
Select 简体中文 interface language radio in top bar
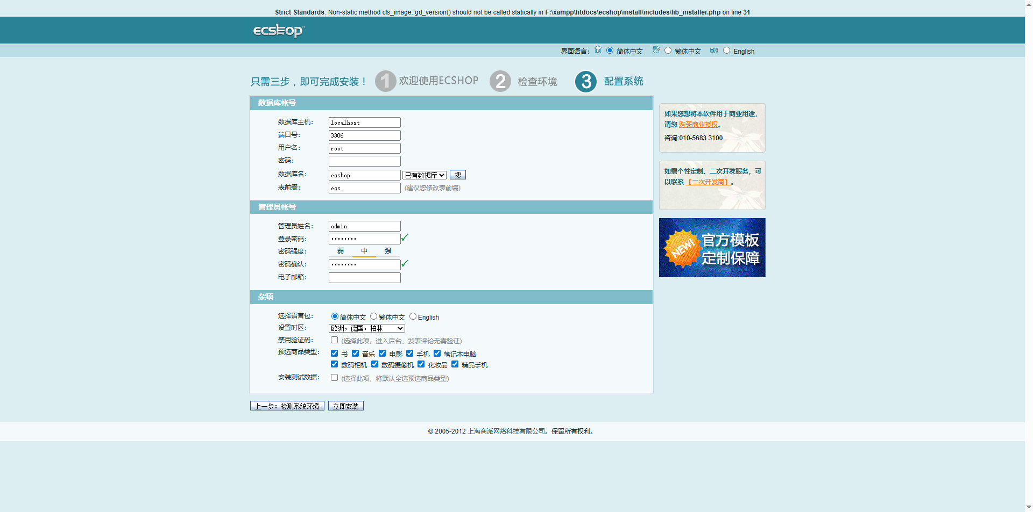click(610, 51)
